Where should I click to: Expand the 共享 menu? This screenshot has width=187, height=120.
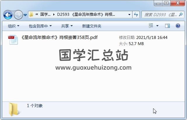point(67,26)
